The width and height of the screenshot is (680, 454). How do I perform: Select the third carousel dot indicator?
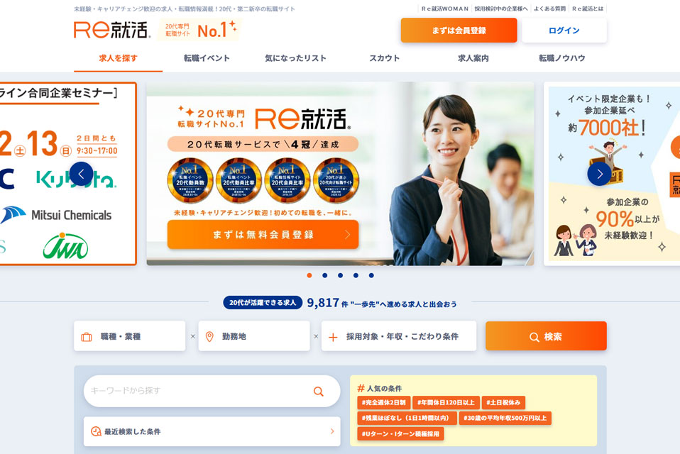pyautogui.click(x=341, y=275)
